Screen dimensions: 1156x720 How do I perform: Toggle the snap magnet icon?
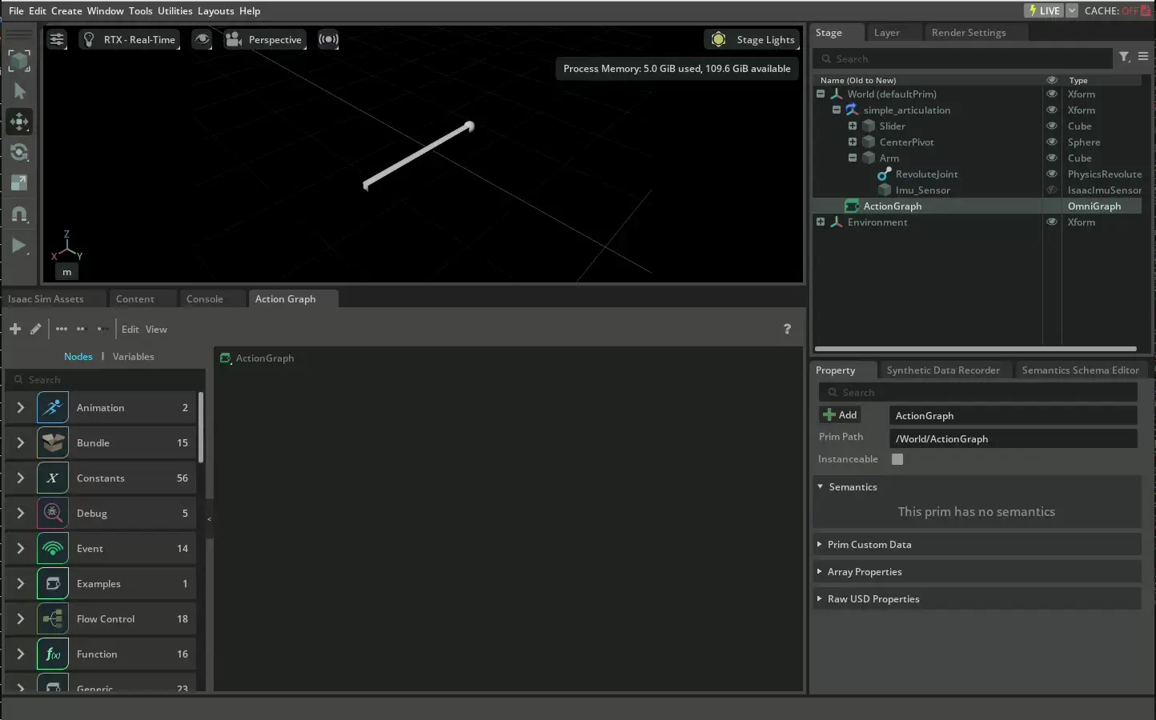[x=19, y=214]
